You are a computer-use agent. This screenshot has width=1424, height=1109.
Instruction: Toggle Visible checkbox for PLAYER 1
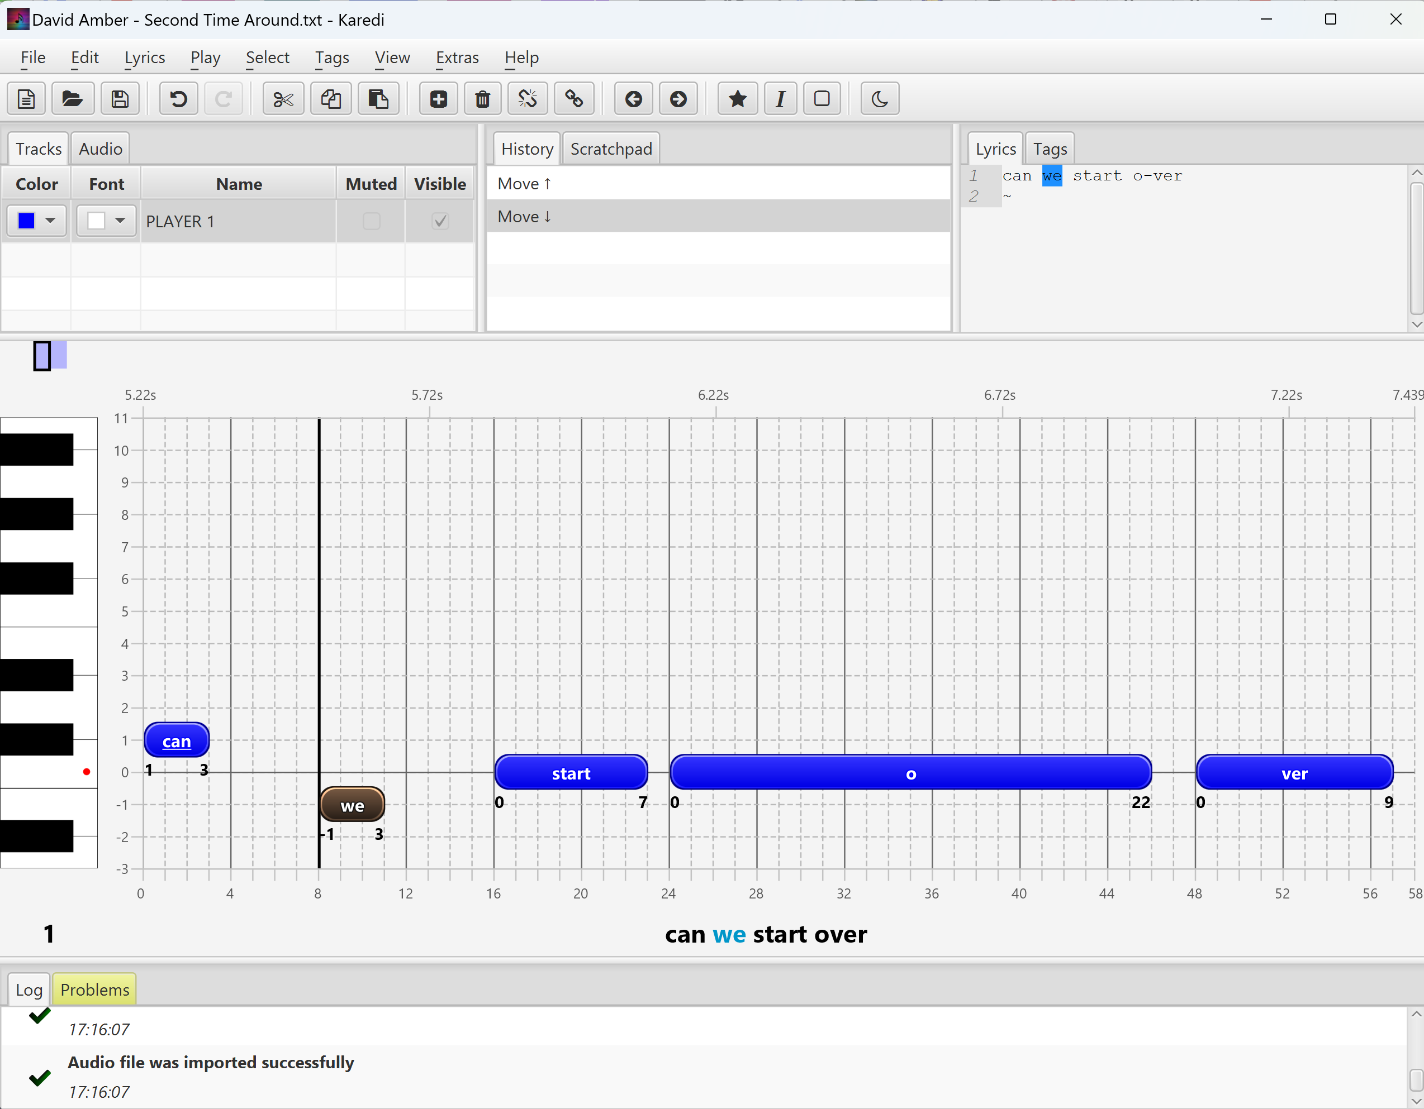coord(440,222)
